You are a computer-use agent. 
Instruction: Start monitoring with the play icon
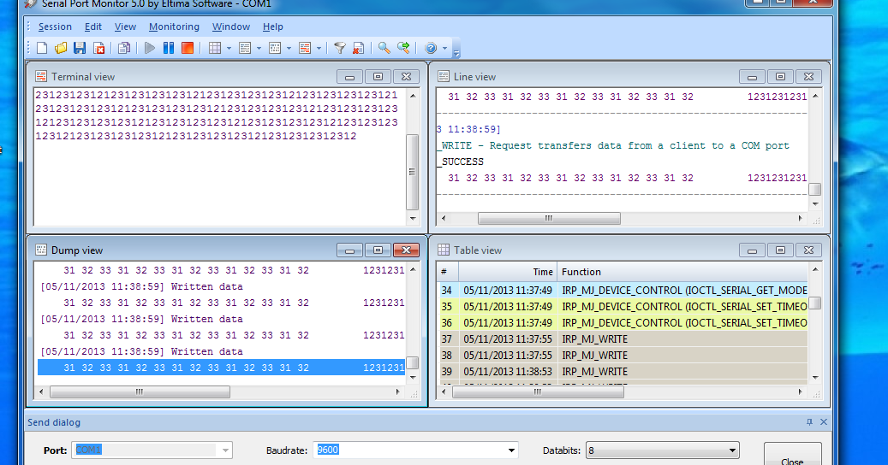point(150,48)
